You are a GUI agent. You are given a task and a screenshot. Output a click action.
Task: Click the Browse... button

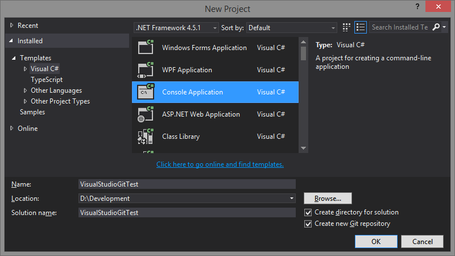[x=328, y=198]
